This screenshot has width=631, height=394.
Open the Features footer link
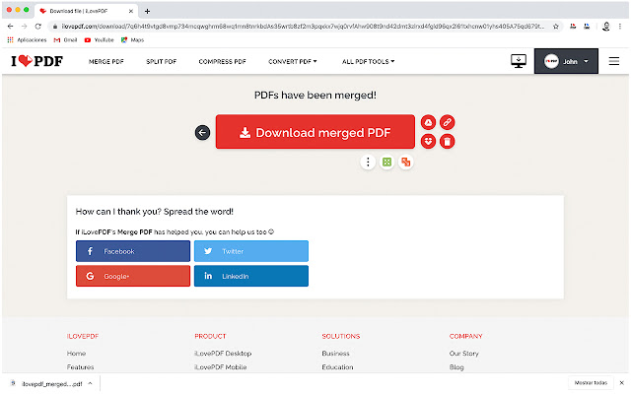(80, 367)
